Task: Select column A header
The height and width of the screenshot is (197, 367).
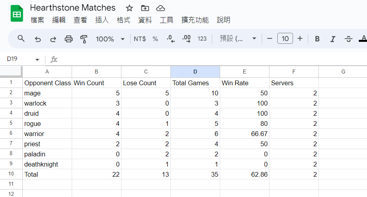Action: pyautogui.click(x=47, y=72)
